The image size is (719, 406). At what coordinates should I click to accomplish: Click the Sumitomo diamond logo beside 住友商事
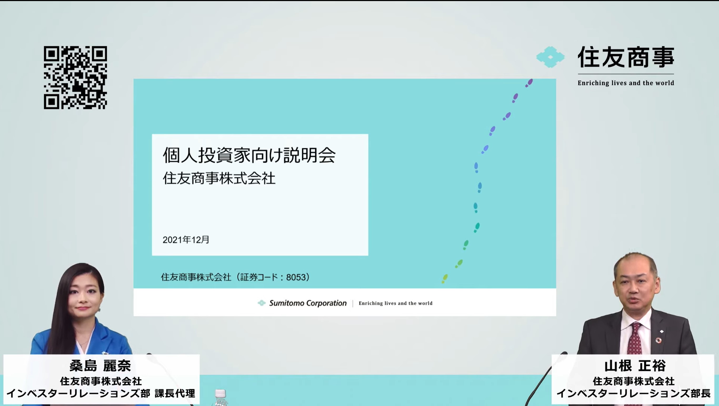point(550,57)
